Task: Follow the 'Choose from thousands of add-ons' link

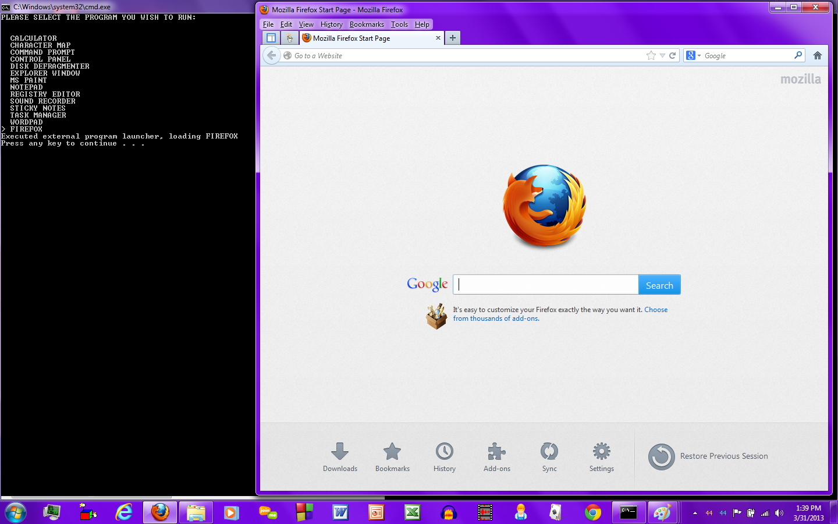Action: (560, 314)
